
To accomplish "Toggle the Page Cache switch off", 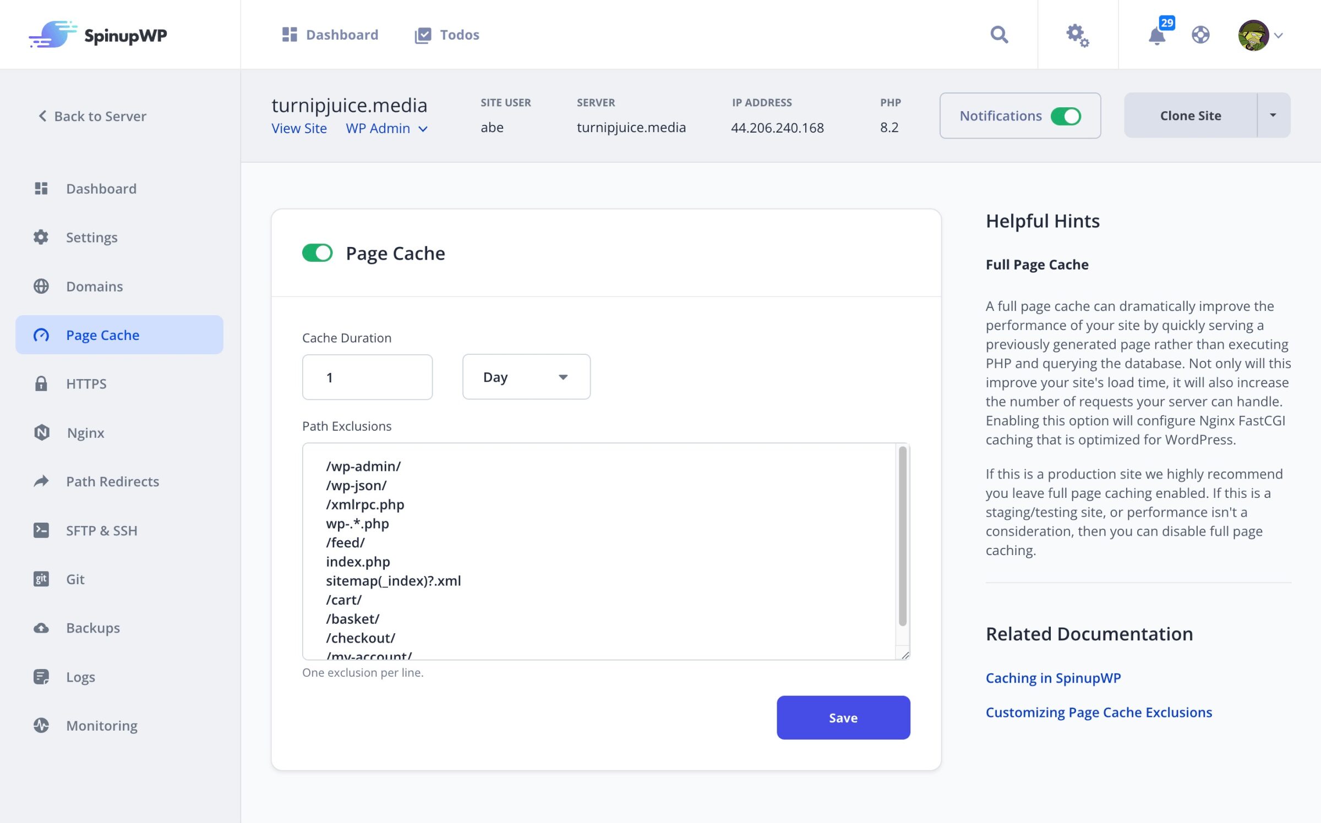I will pos(318,253).
